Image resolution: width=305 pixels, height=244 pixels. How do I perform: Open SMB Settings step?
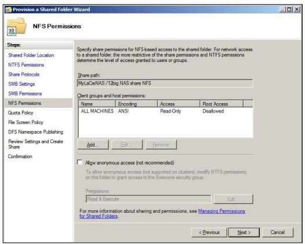pyautogui.click(x=21, y=84)
